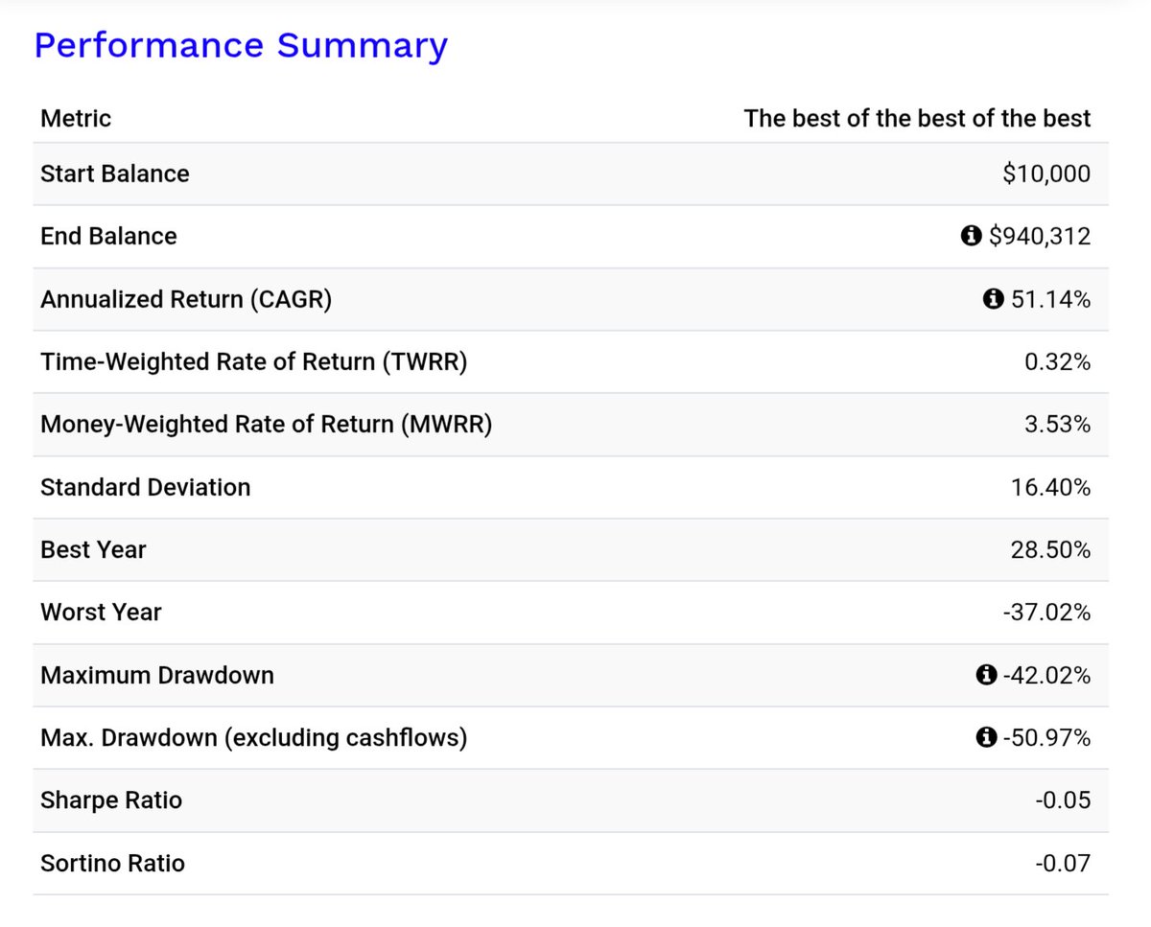Click the Performance Summary heading
1151x927 pixels.
coord(241,45)
